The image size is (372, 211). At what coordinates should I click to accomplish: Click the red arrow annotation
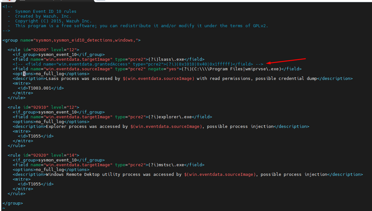(286, 61)
